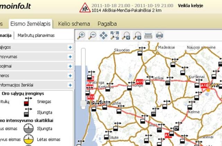The width and height of the screenshot is (222, 146).
Task: Select the 'informacija' side panel tab
Action: point(6,35)
